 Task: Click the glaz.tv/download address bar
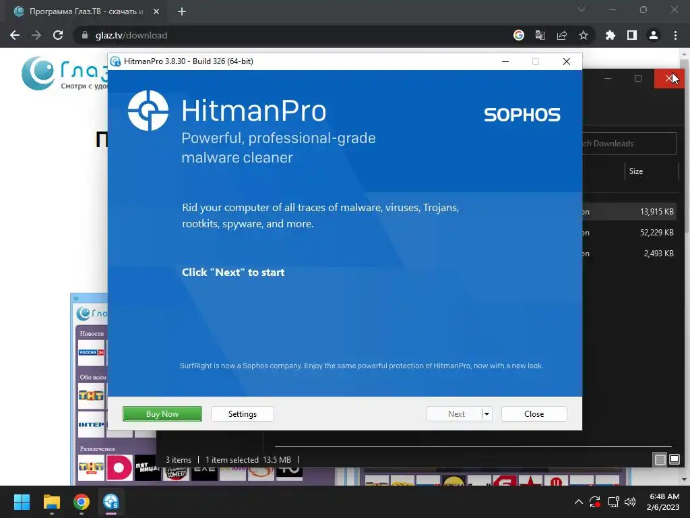tap(290, 35)
